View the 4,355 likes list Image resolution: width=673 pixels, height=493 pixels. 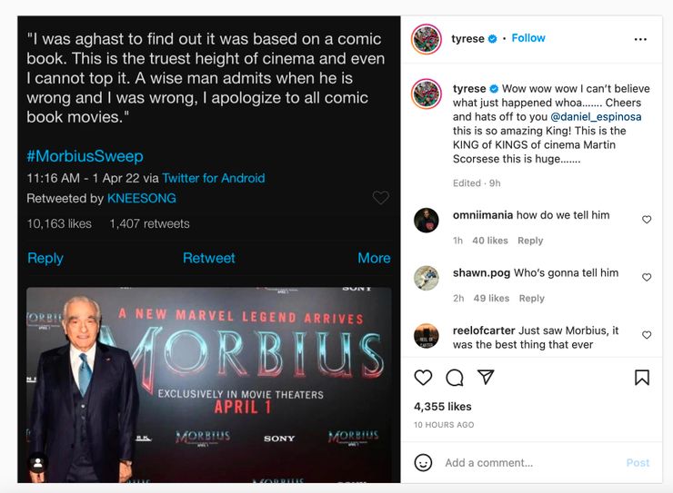pyautogui.click(x=443, y=407)
